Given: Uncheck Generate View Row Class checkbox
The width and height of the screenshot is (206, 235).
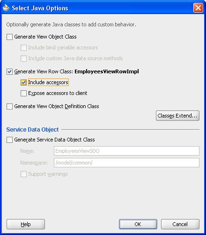Looking at the screenshot, I should 9,72.
